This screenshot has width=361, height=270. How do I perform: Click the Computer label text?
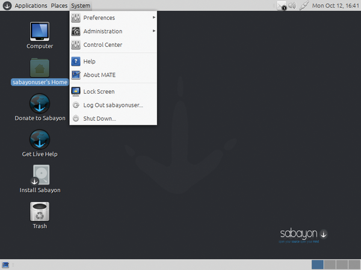(40, 46)
